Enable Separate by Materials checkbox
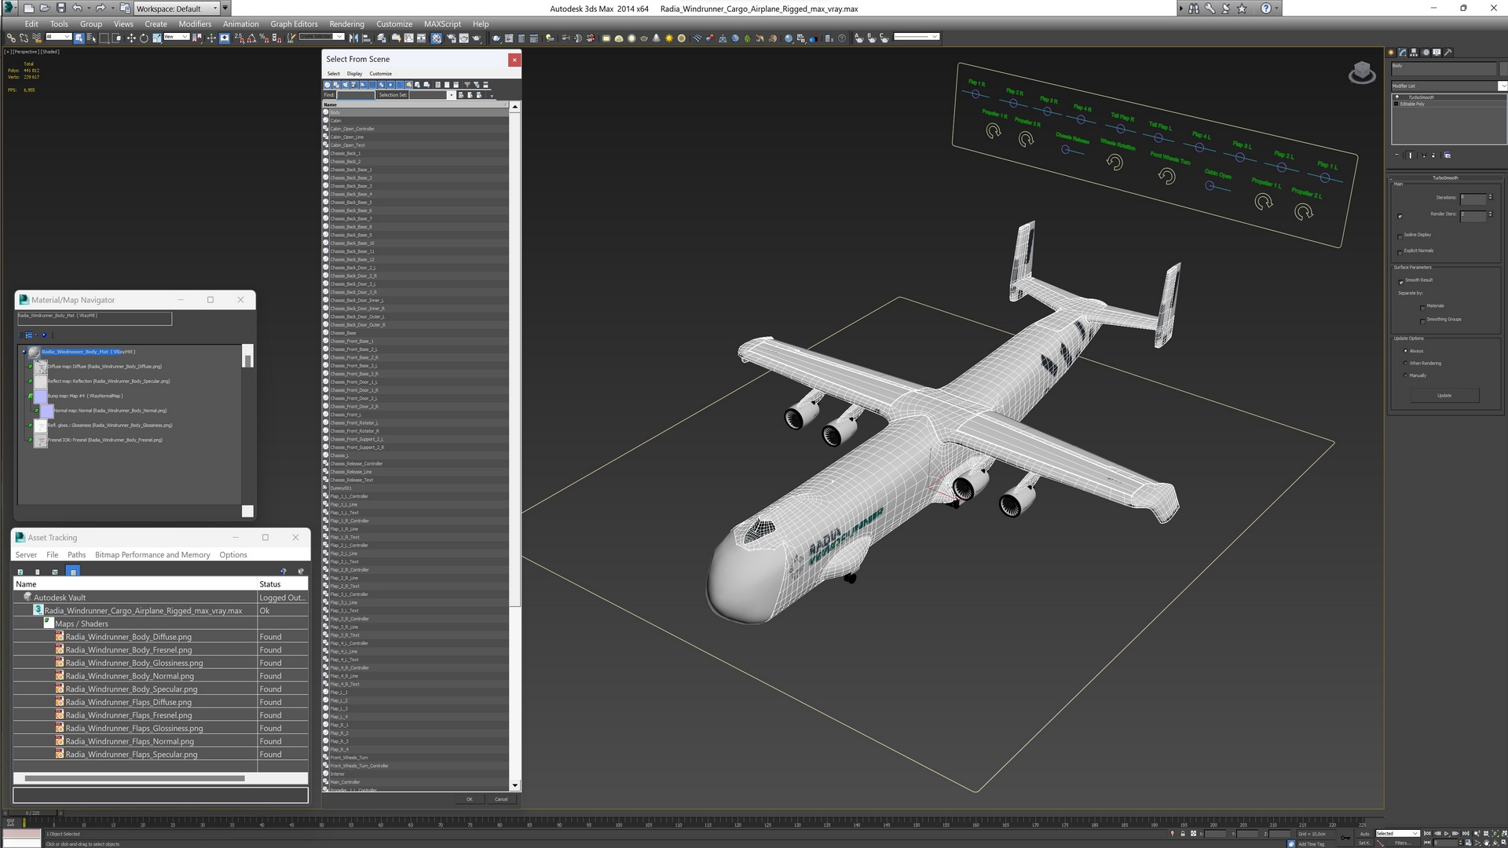The height and width of the screenshot is (848, 1508). tap(1422, 307)
